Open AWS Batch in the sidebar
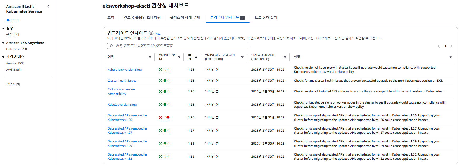Screen dimensions: 459x165 tap(14, 70)
